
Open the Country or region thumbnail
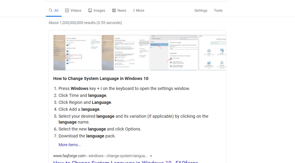coord(174,53)
